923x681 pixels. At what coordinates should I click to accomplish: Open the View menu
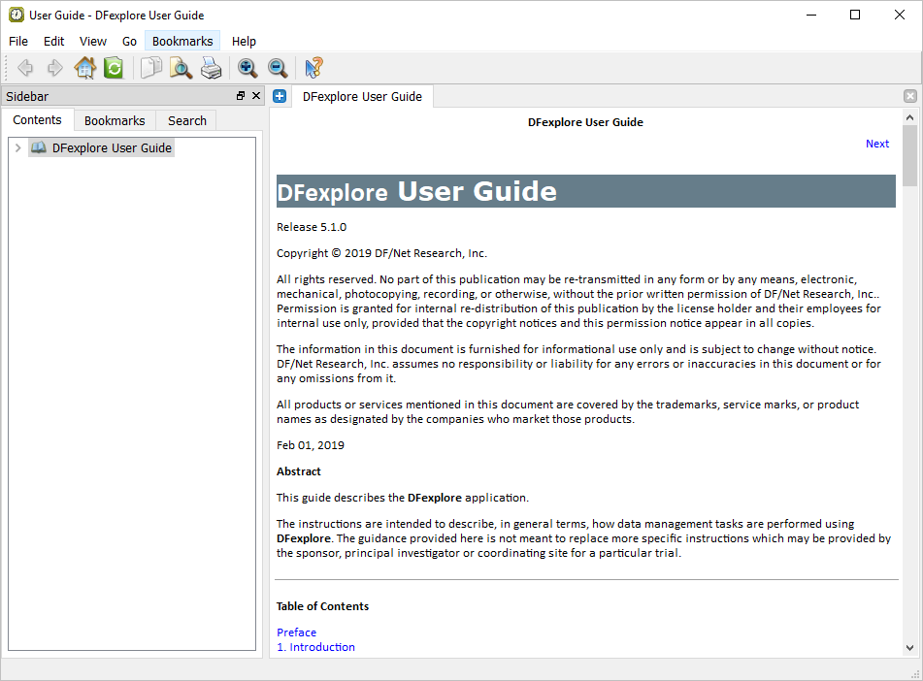[93, 41]
